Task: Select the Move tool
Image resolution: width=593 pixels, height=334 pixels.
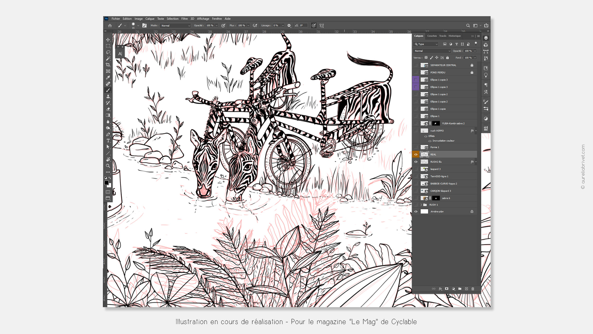Action: point(108,40)
